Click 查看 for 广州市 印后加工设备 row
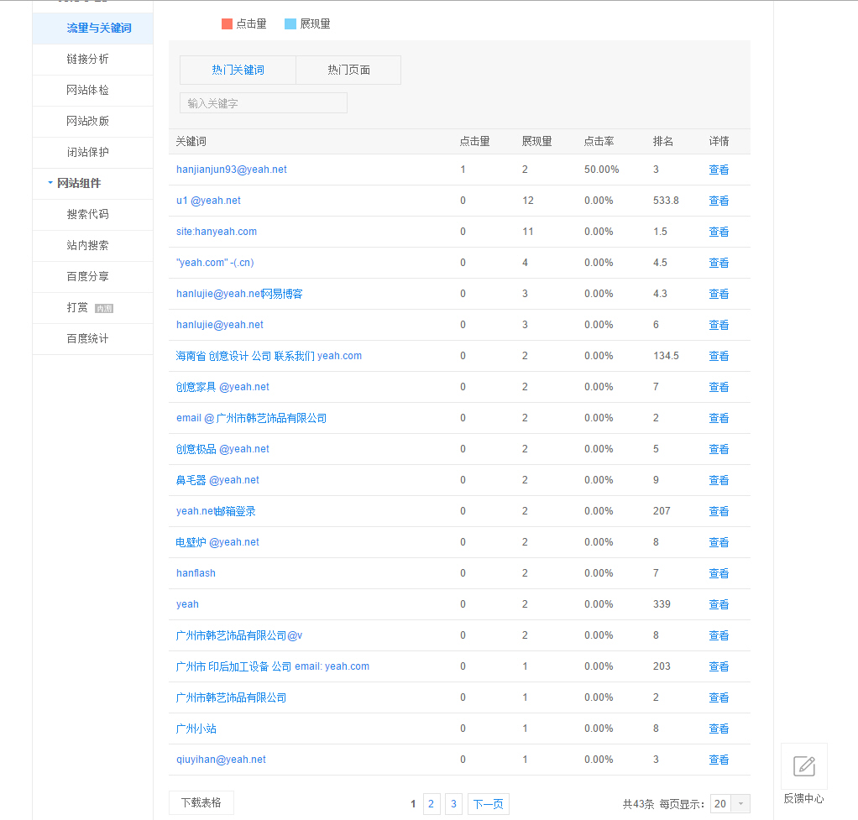Screen dimensions: 858x820 [x=719, y=666]
